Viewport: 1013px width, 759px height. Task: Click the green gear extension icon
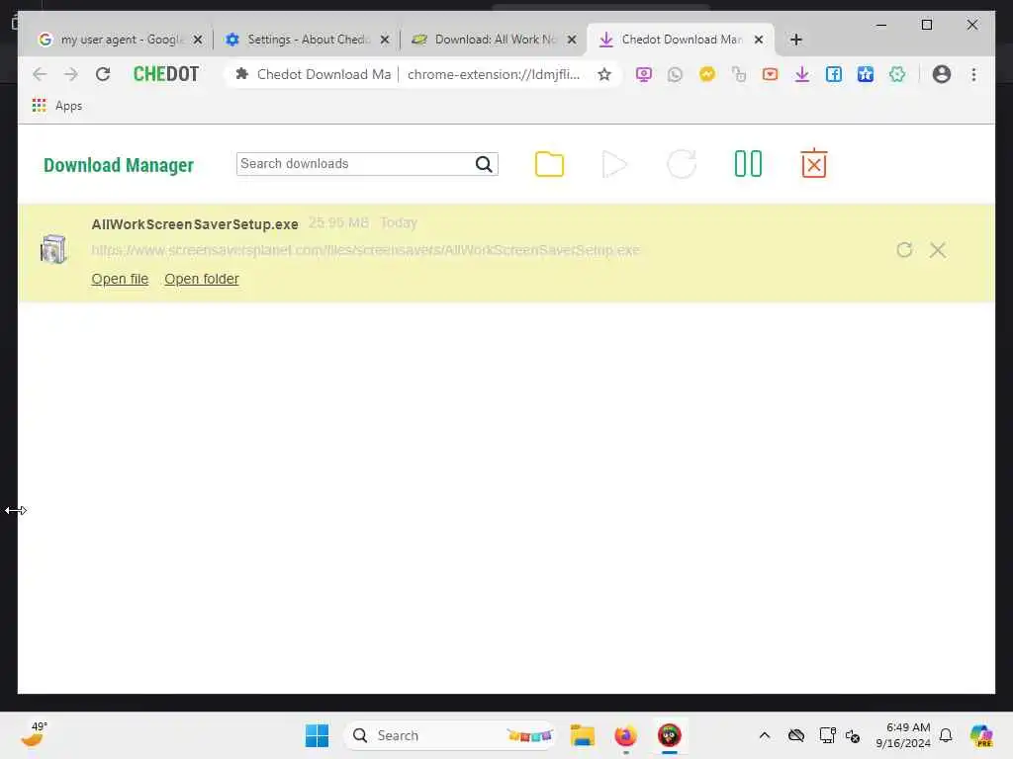896,74
